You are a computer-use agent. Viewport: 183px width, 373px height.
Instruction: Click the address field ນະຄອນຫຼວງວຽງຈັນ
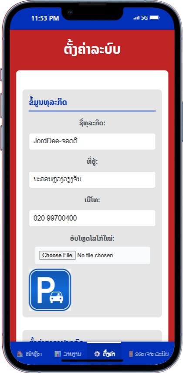[92, 180]
